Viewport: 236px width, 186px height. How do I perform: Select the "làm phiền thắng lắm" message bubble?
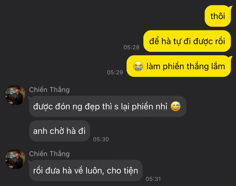pos(179,66)
